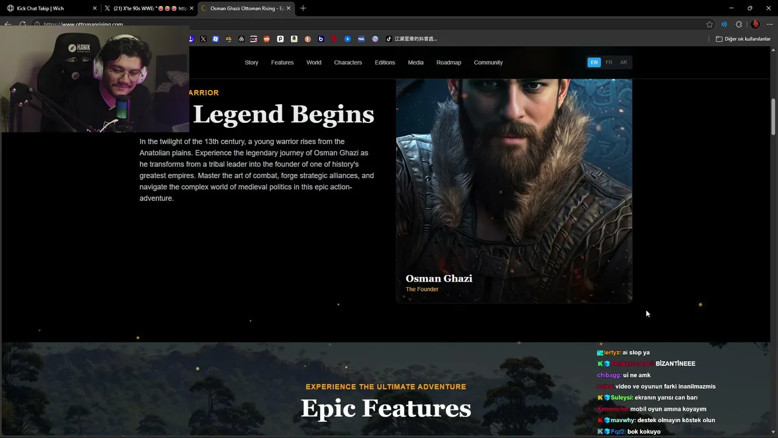The height and width of the screenshot is (438, 778).
Task: Open the Community nav link
Action: click(x=488, y=63)
